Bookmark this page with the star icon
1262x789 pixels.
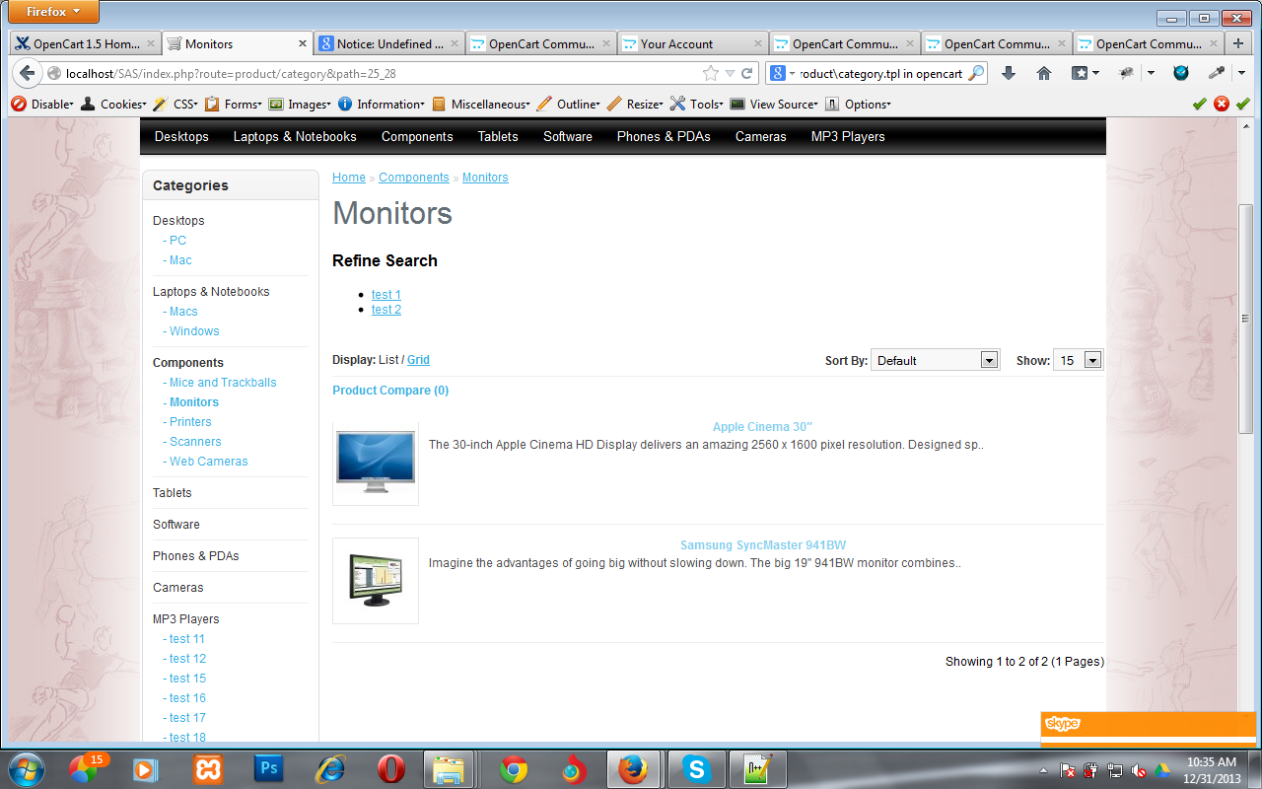click(711, 73)
